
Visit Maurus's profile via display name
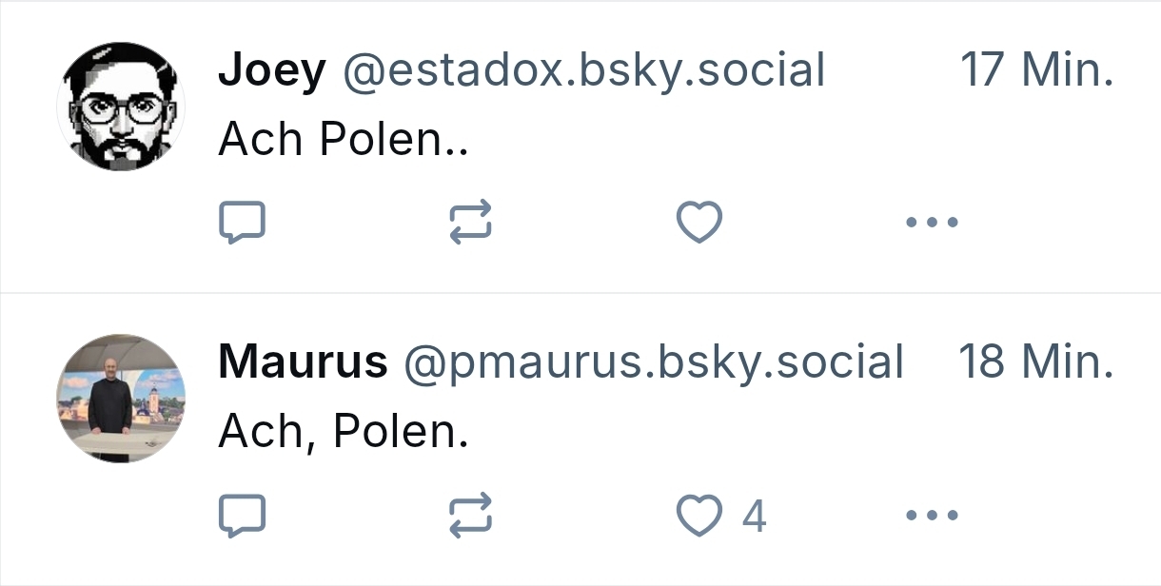(x=303, y=362)
